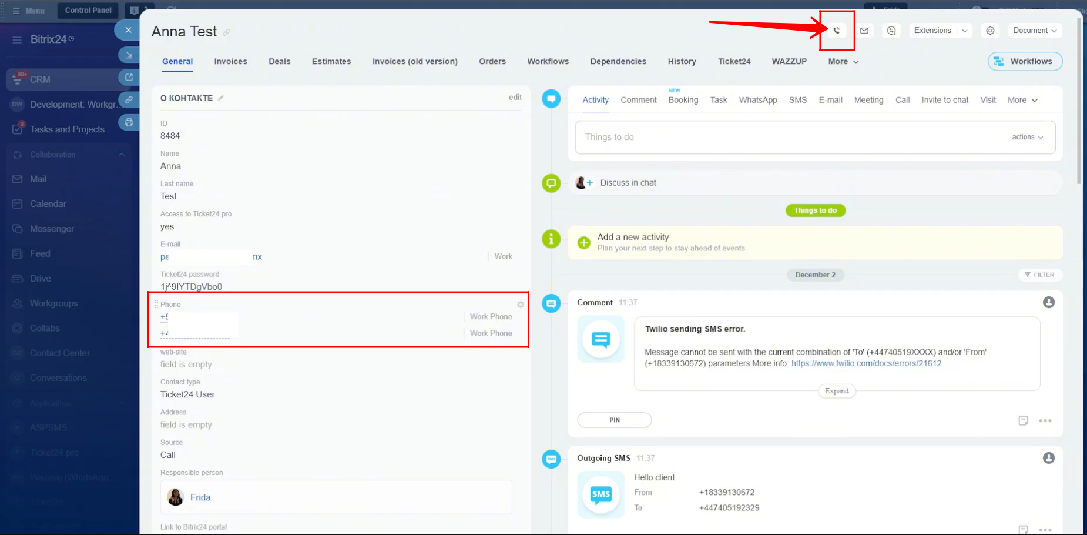Viewport: 1087px width, 535px height.
Task: Type in the Things to do field
Action: click(787, 137)
